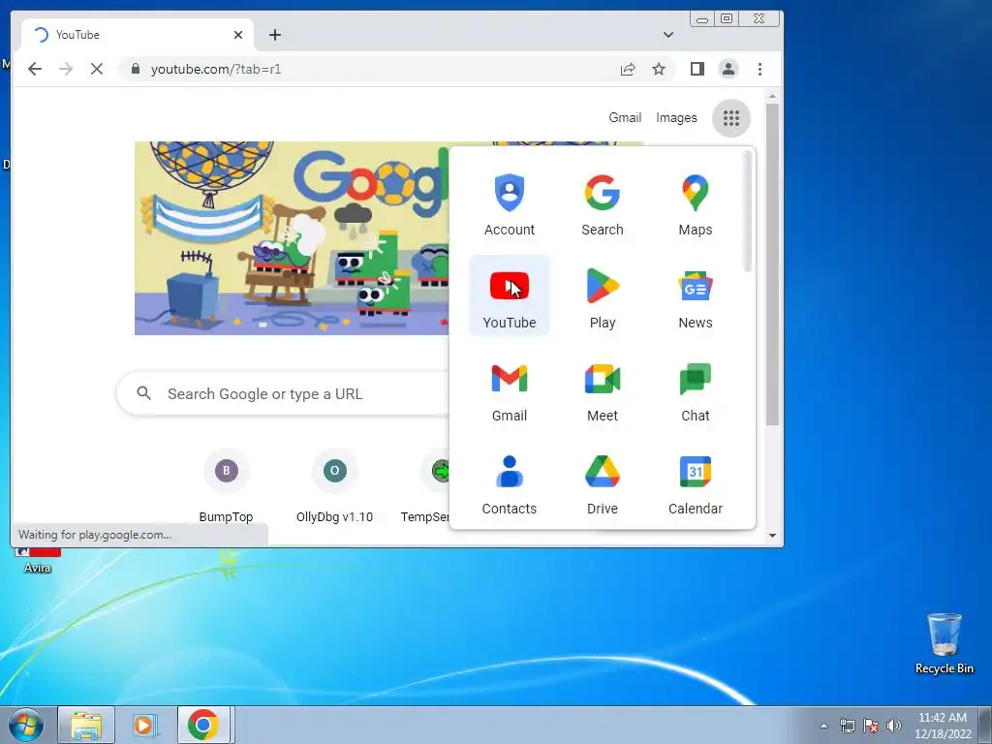Click the scroll-down arrow of the page scrollbar

pos(772,535)
